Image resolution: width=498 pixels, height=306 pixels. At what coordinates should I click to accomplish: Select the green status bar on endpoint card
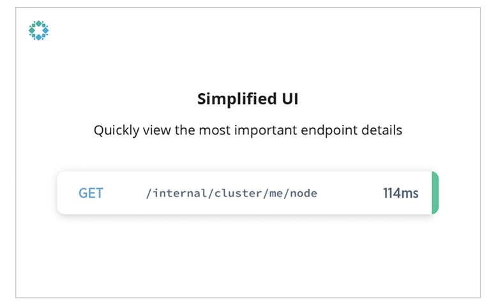click(435, 193)
